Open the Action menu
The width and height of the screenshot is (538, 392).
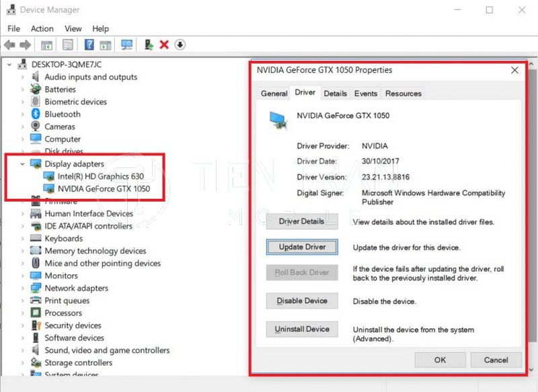pyautogui.click(x=42, y=29)
